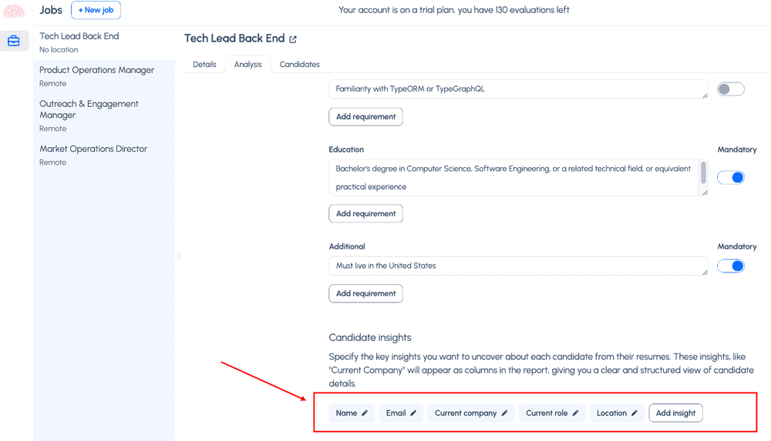
Task: Open Tech Lead Back End external link icon
Action: [x=293, y=39]
